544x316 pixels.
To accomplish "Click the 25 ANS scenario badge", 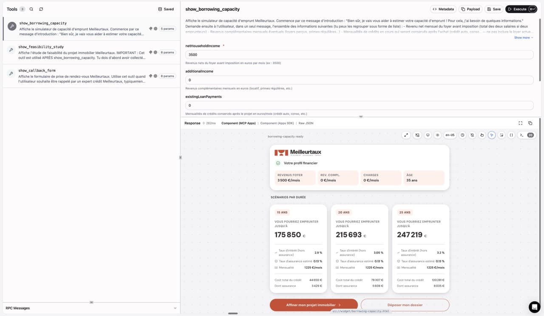I will click(x=405, y=212).
